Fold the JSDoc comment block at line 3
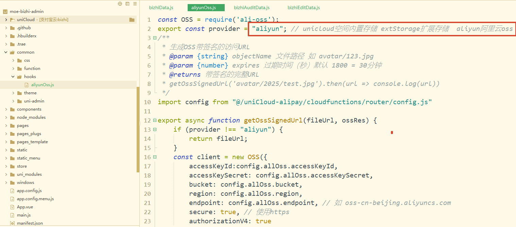The height and width of the screenshot is (227, 516). tap(155, 38)
